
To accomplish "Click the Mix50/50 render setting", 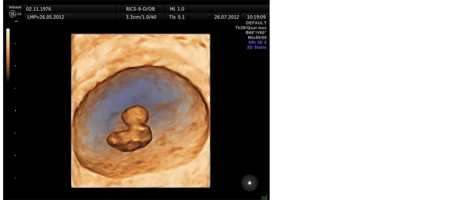I will coord(257,38).
